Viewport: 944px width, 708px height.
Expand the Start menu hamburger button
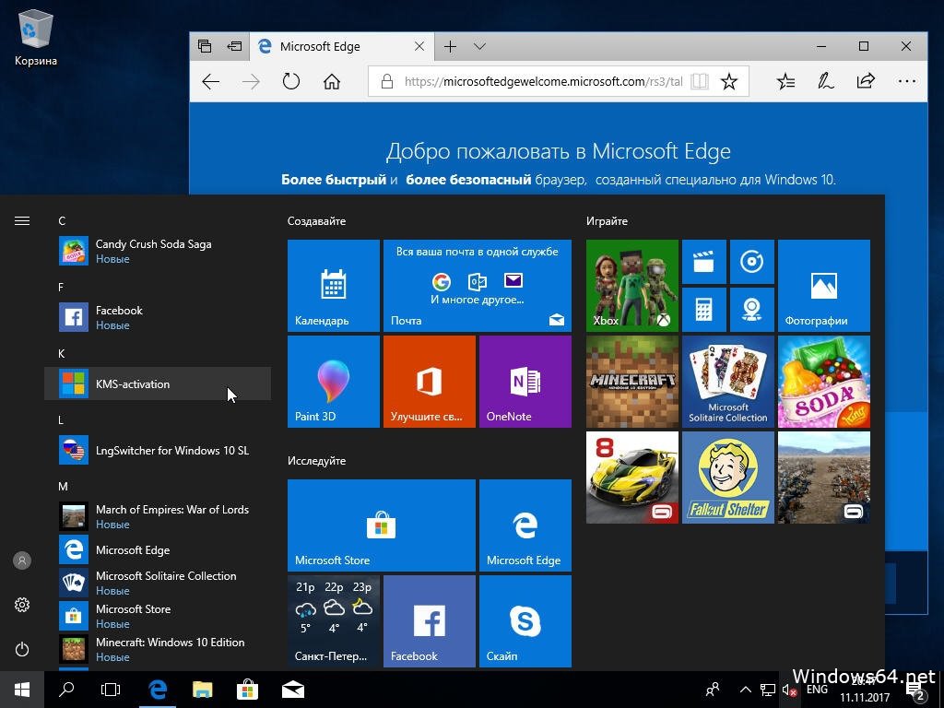pos(22,221)
